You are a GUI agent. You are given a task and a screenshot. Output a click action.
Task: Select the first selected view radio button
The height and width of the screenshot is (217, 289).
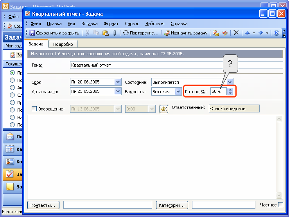12,73
